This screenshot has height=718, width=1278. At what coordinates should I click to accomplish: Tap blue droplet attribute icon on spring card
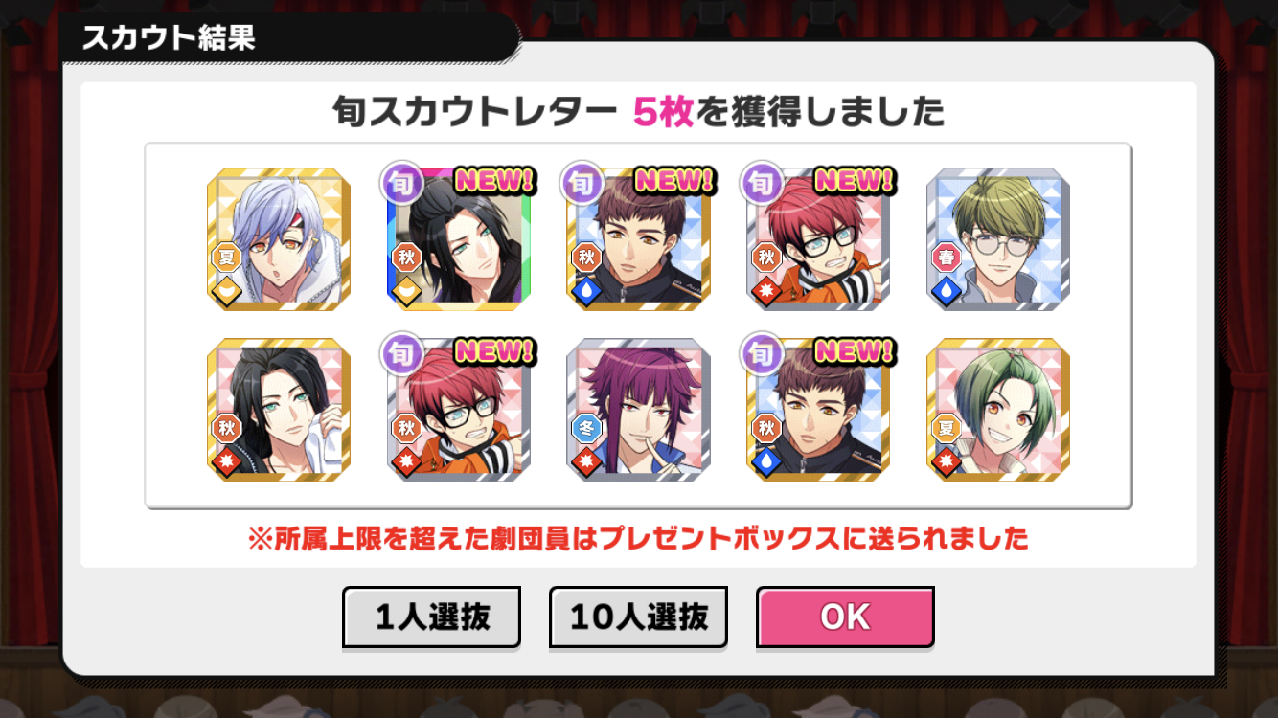point(946,291)
